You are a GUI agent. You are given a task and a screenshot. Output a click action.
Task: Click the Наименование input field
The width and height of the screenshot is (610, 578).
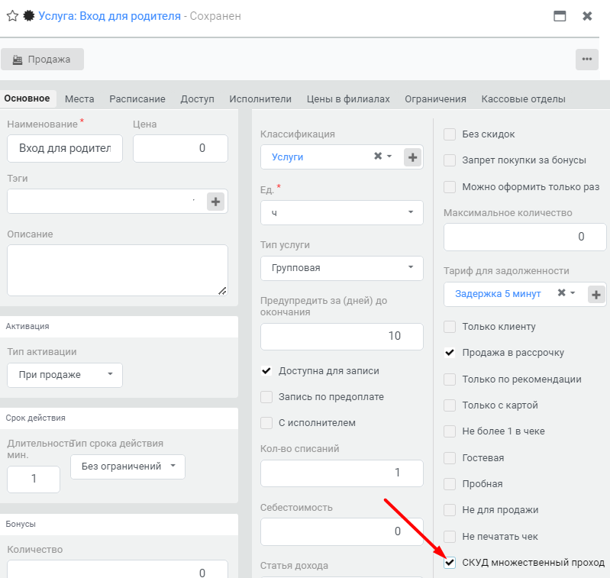click(x=65, y=148)
